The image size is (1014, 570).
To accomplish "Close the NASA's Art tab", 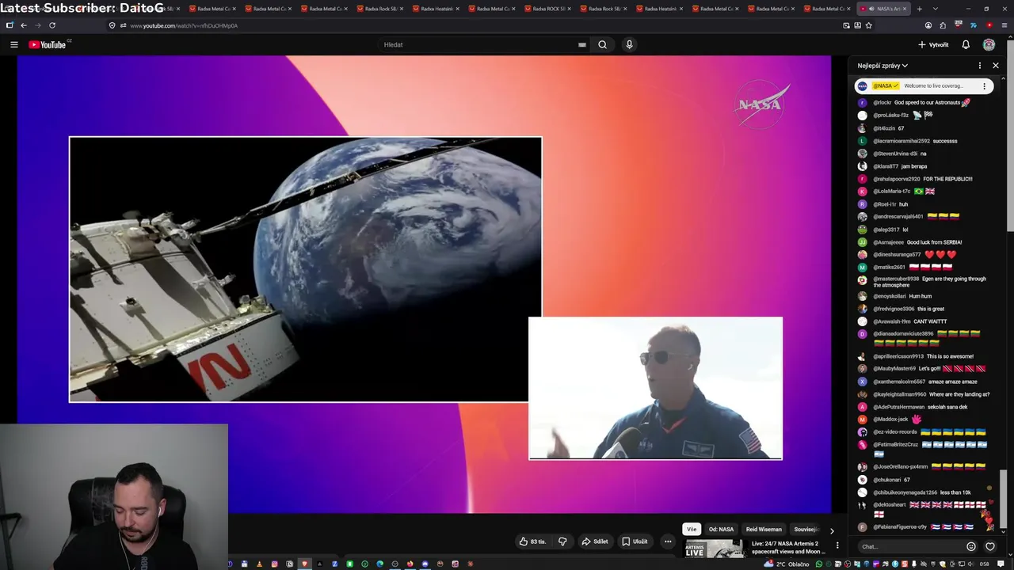I will click(x=905, y=9).
